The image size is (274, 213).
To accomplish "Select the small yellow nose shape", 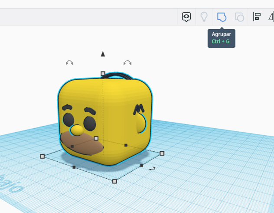I will pos(77,130).
